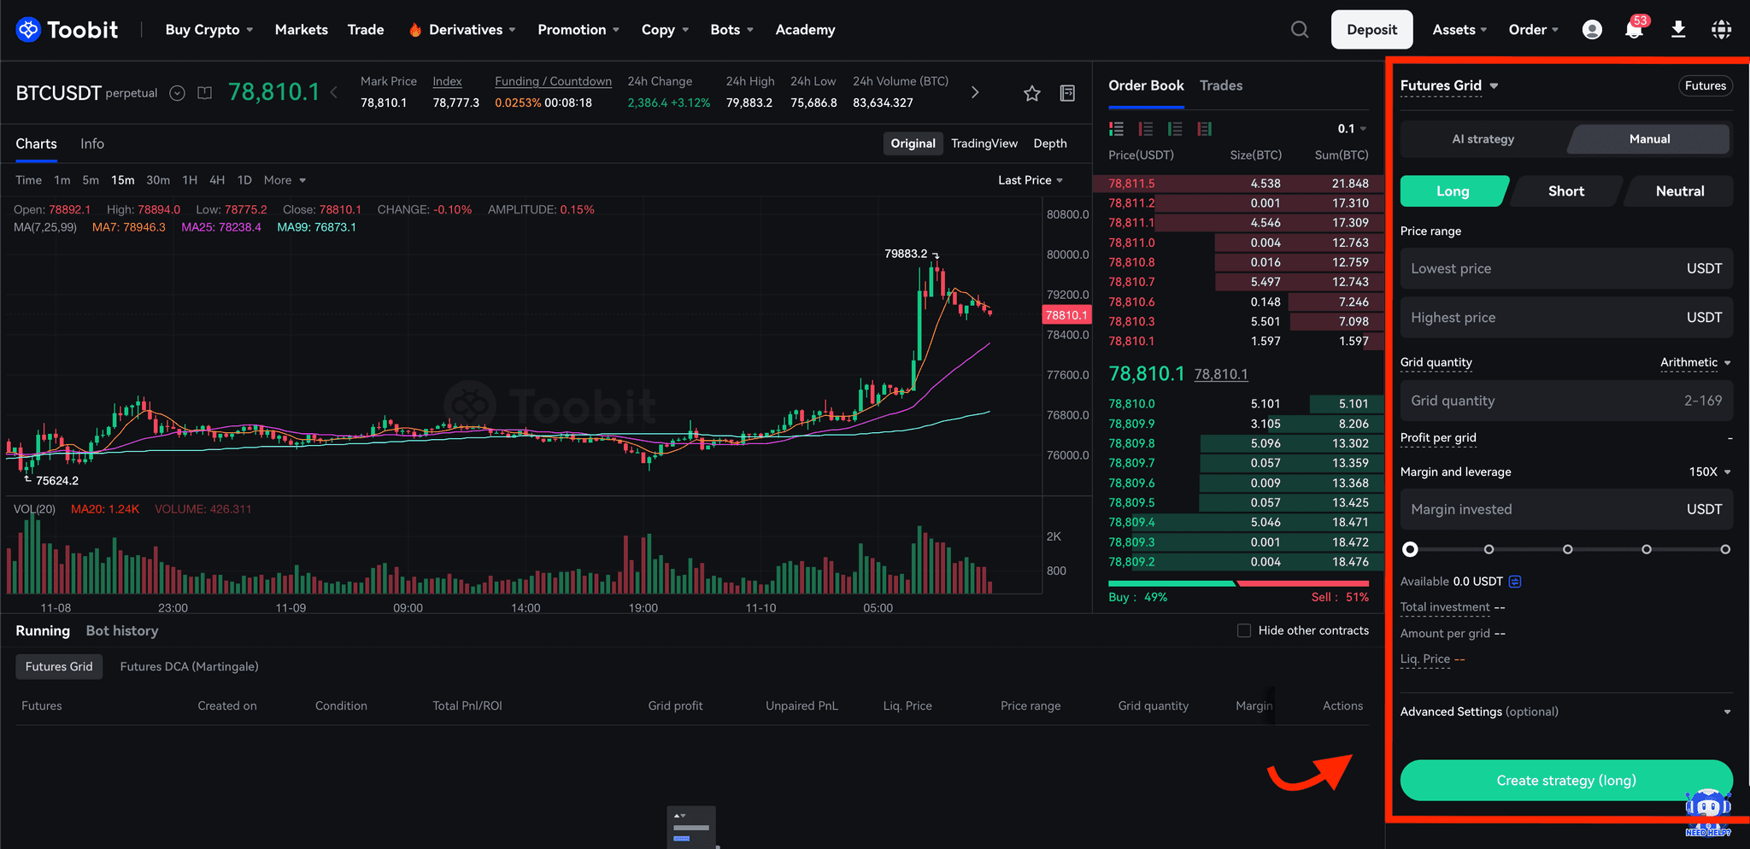Click the download app icon
This screenshot has height=849, width=1750.
(1678, 30)
